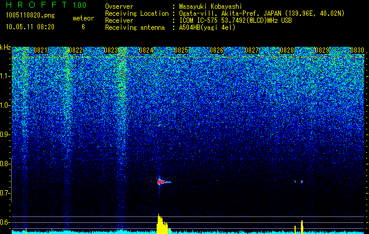
Task: Click the 0821 time marker
Action: coord(40,50)
